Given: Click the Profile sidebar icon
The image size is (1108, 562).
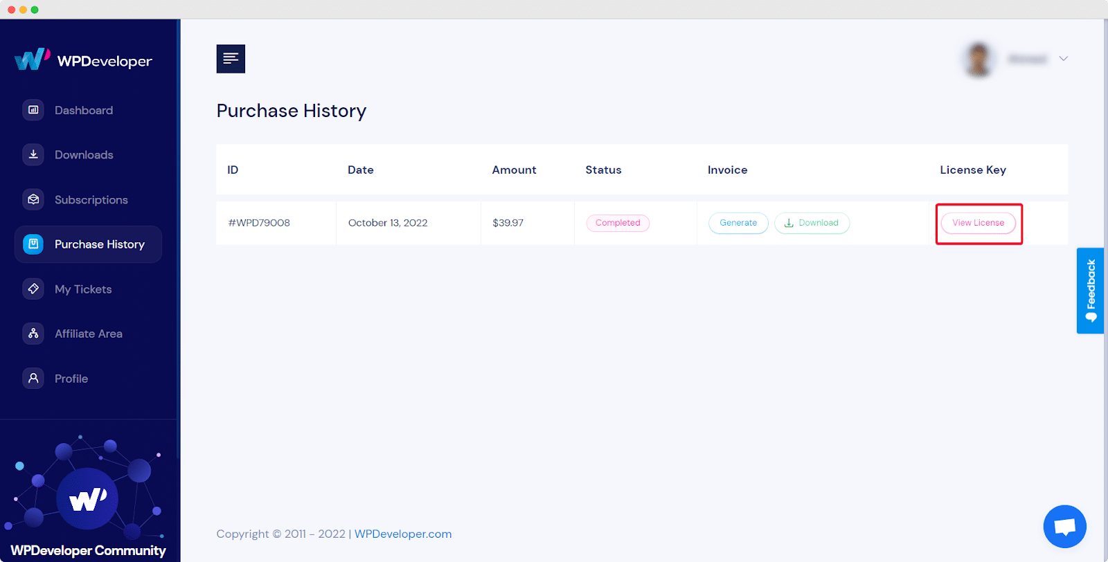Looking at the screenshot, I should tap(33, 378).
